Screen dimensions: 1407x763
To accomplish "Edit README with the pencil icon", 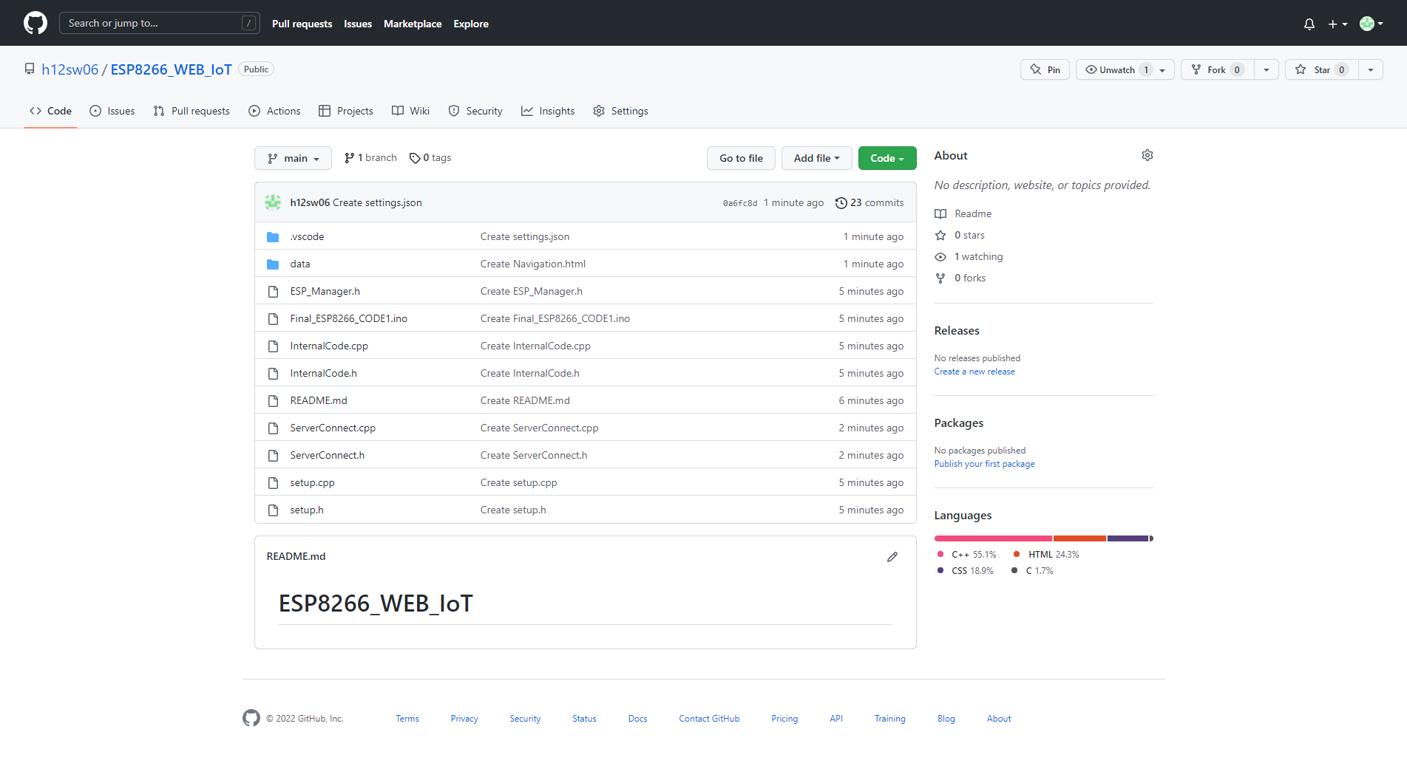I will coord(892,557).
